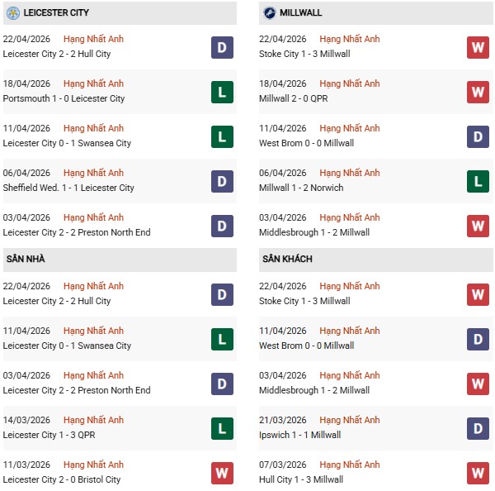Click the L badge for Portsmouth 1 - 0 Leicester City
Viewport: 495px width, 491px height.
[x=221, y=92]
